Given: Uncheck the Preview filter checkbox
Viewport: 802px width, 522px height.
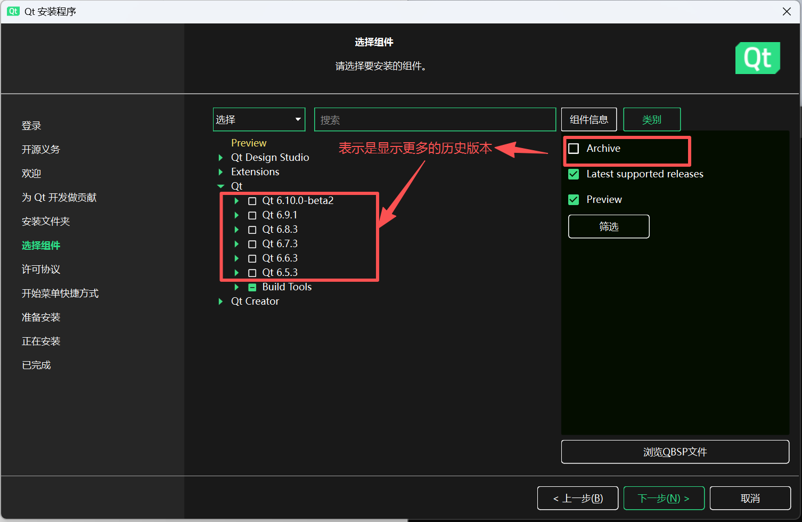Looking at the screenshot, I should point(574,200).
